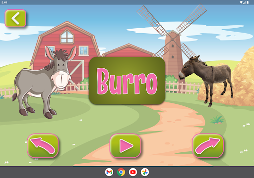
Task: Open Google Photos from the taskbar
Action: [x=145, y=172]
